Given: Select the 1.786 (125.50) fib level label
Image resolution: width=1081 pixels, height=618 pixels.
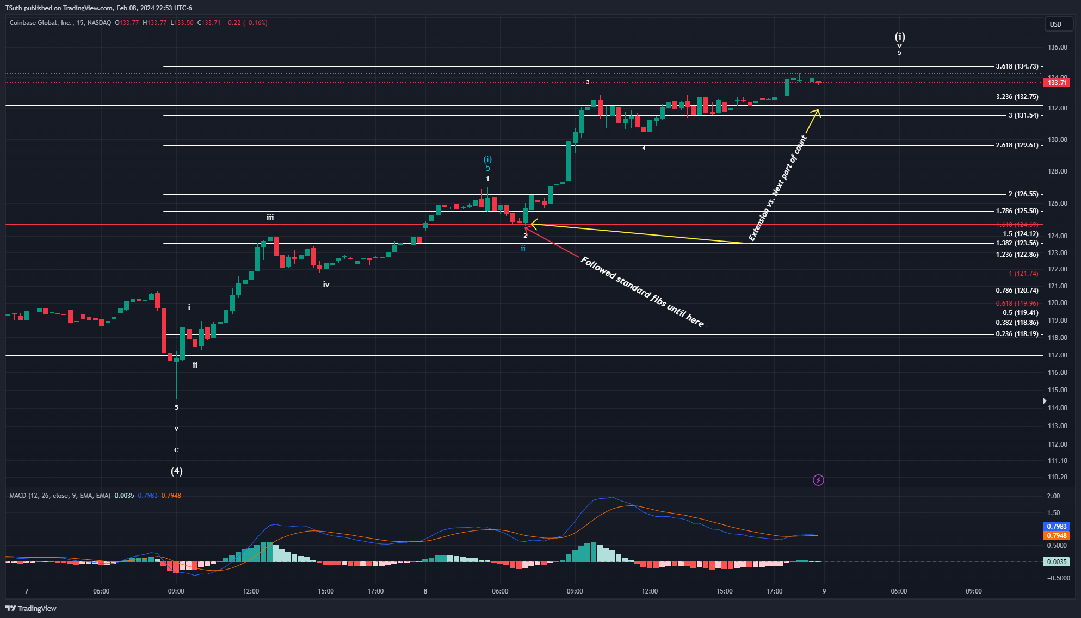Looking at the screenshot, I should pyautogui.click(x=1017, y=211).
